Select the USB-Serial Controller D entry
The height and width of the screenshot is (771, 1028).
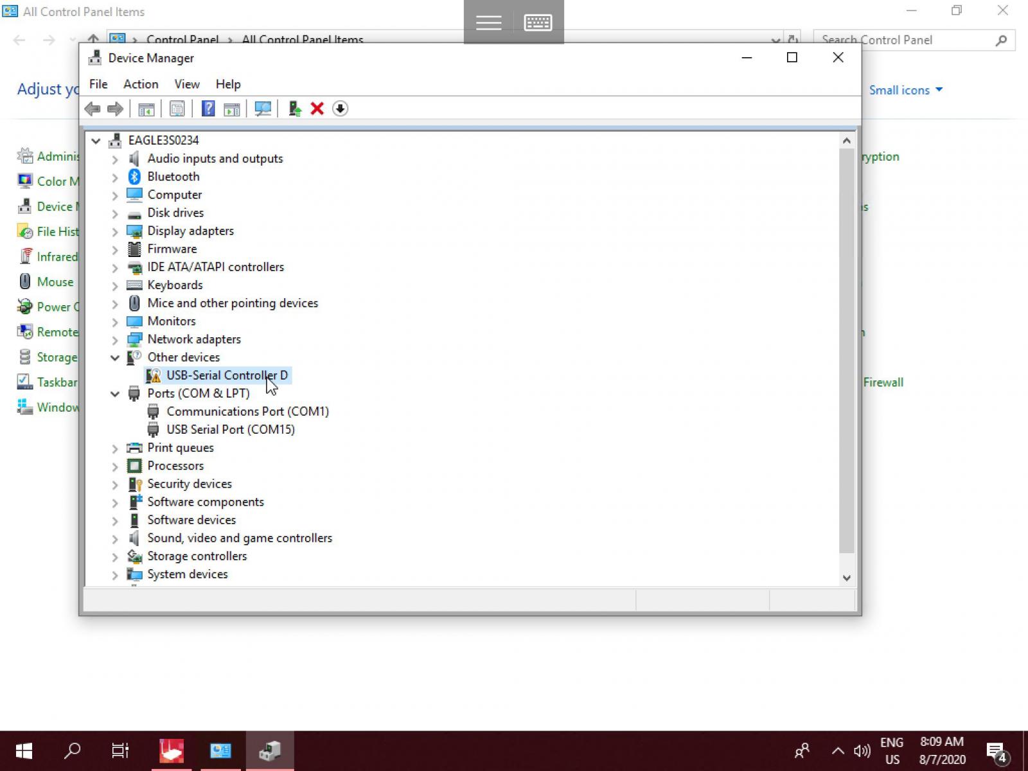click(x=227, y=375)
